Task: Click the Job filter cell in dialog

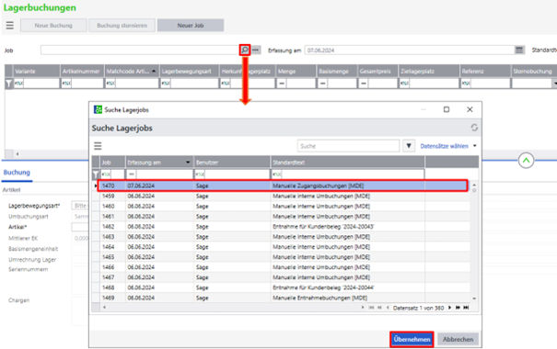Action: [112, 174]
